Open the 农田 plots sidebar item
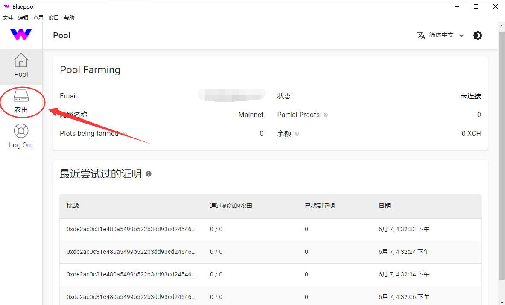This screenshot has height=305, width=505. tap(21, 102)
